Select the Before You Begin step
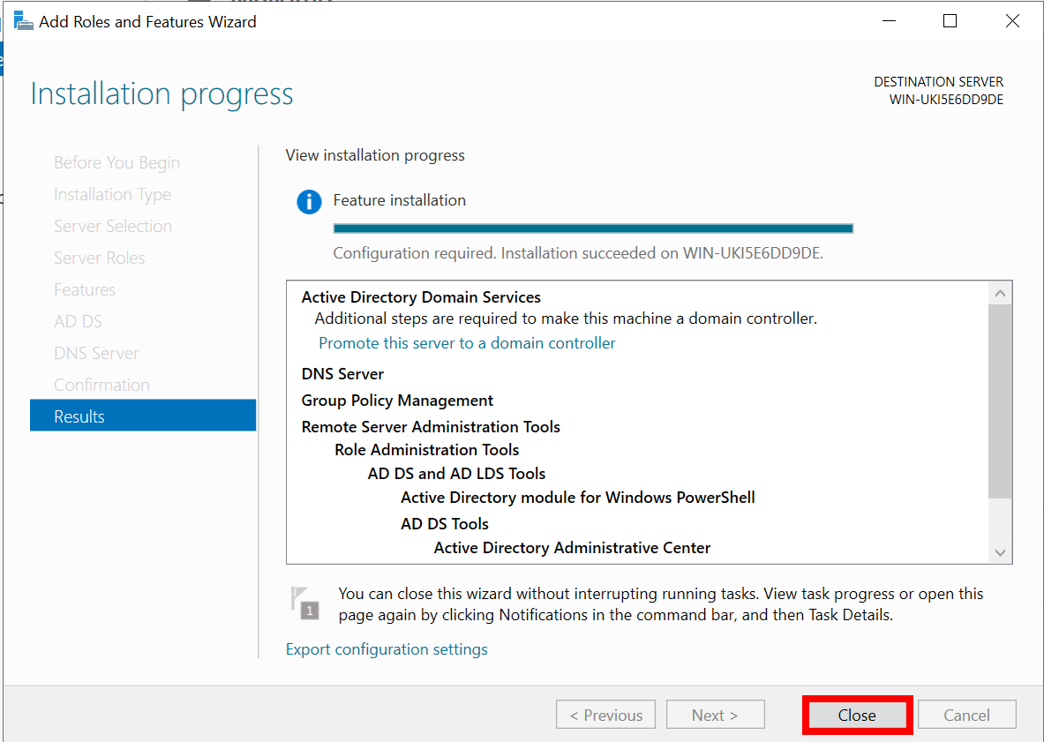 117,162
